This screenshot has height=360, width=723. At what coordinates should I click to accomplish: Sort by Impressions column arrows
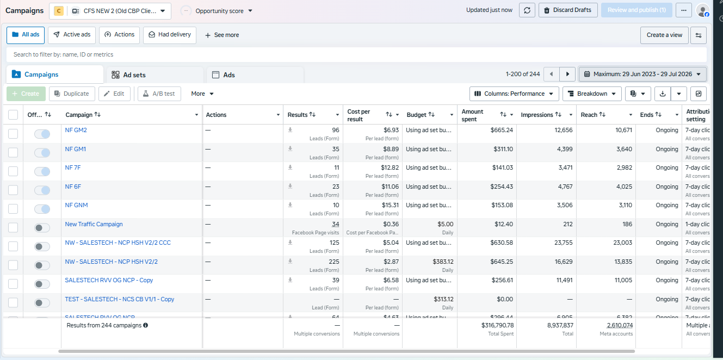(558, 115)
